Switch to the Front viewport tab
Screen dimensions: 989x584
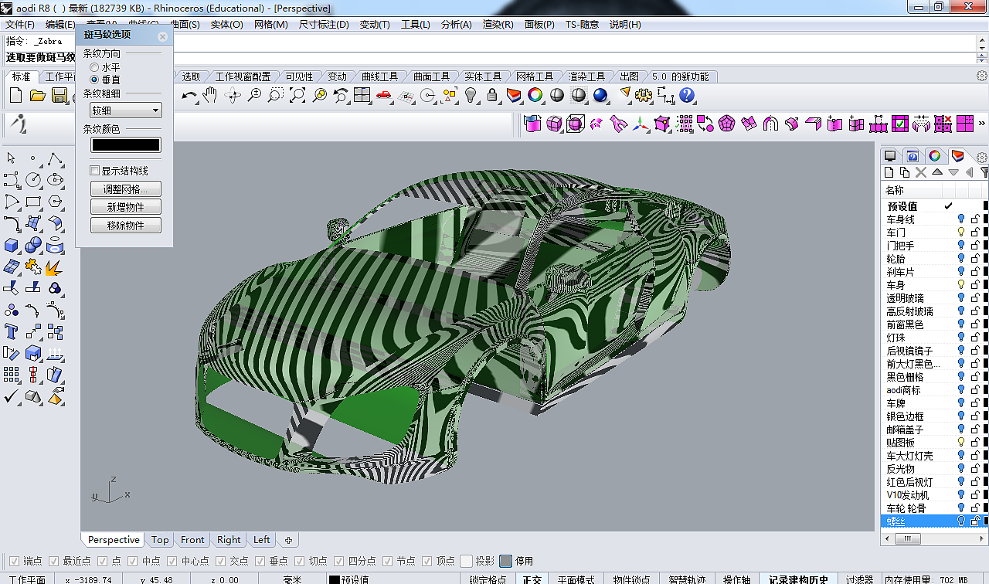(192, 540)
